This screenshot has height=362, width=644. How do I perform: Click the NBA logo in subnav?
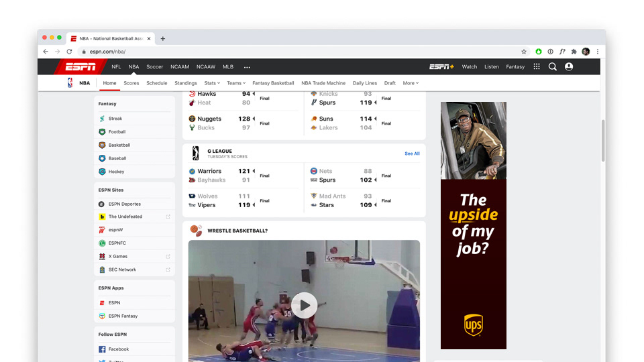tap(70, 83)
